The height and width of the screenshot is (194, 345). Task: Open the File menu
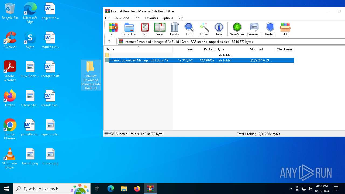108,18
